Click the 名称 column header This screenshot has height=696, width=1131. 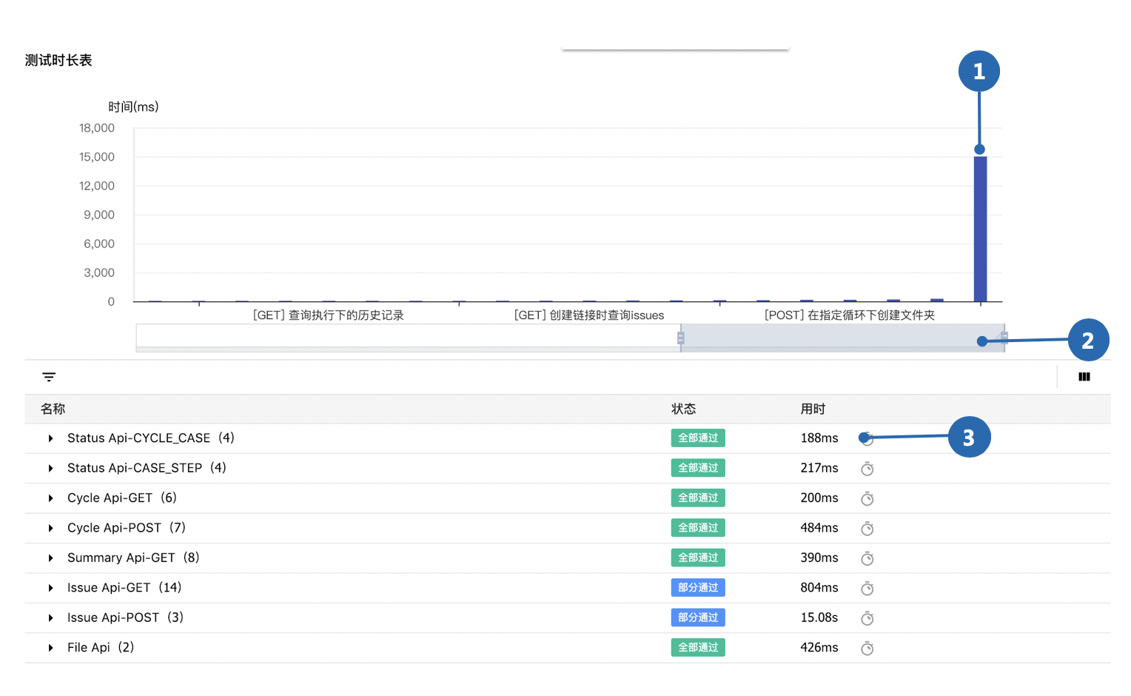[53, 409]
